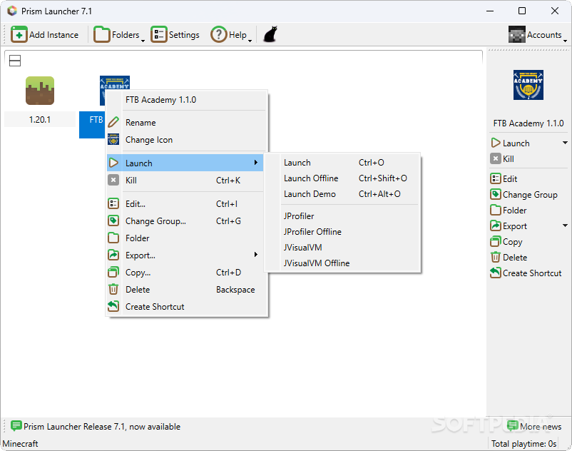This screenshot has width=572, height=451.
Task: Click the X icon beside Kill in context menu
Action: point(113,180)
